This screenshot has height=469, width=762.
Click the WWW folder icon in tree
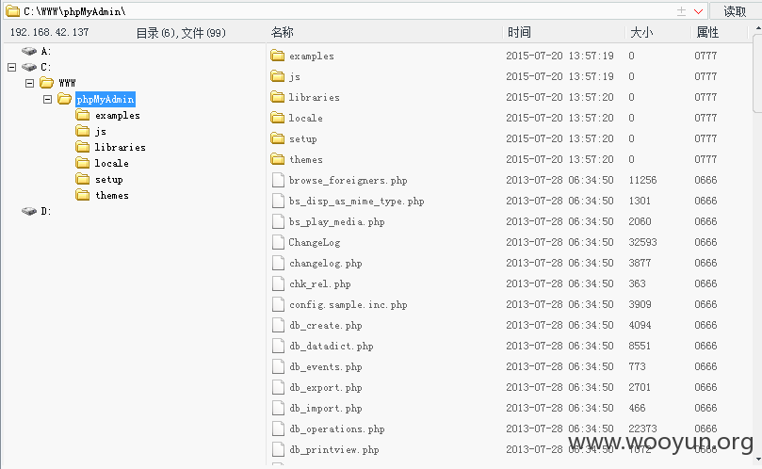pyautogui.click(x=47, y=83)
